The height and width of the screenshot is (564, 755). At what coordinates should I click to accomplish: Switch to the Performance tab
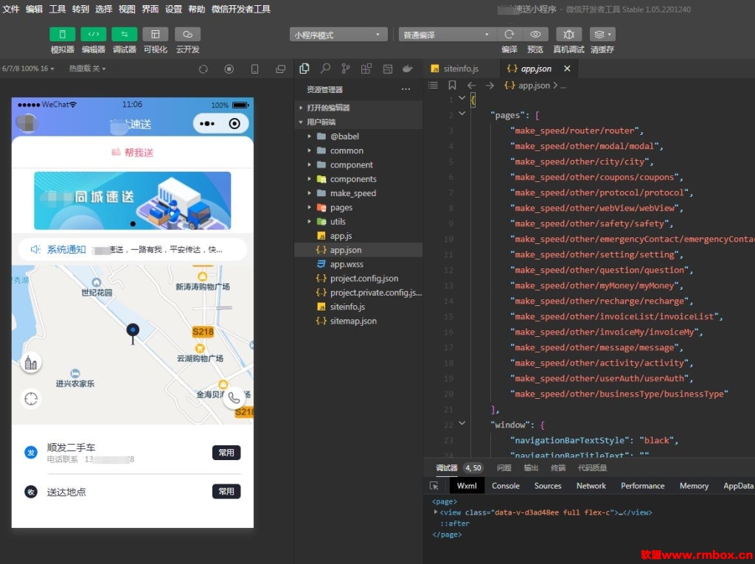643,486
